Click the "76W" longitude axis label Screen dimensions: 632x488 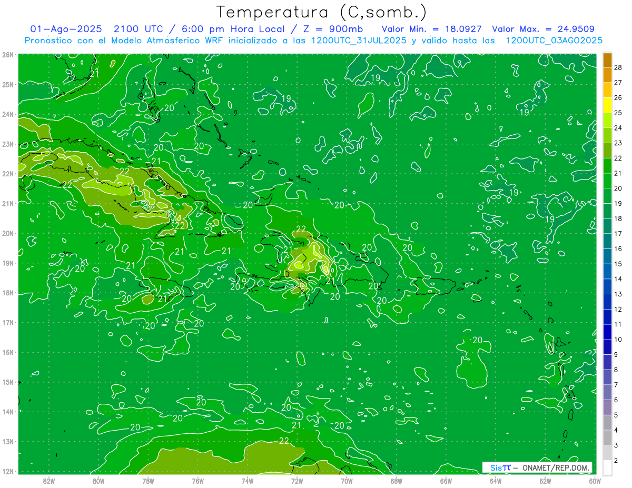[197, 481]
